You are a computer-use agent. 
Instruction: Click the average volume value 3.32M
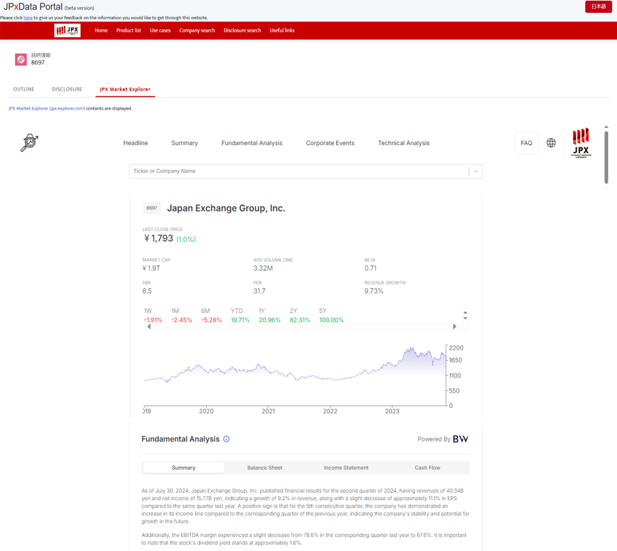[263, 268]
